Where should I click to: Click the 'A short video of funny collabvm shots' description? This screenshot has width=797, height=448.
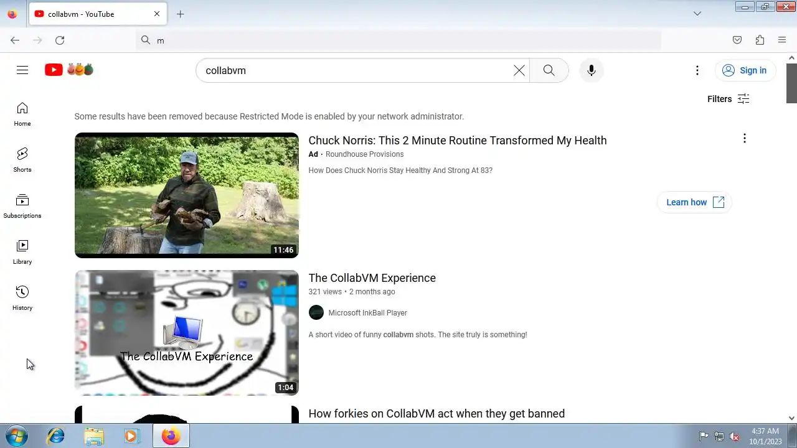[x=418, y=335]
